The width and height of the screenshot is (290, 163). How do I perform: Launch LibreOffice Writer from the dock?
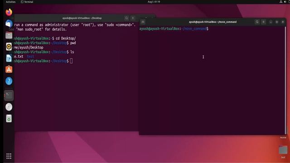9,58
